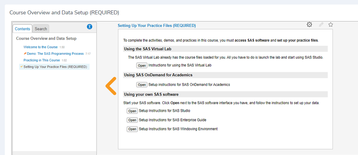Open setup instructions for SAS Windowing Environment
This screenshot has width=358, height=155.
pyautogui.click(x=132, y=129)
